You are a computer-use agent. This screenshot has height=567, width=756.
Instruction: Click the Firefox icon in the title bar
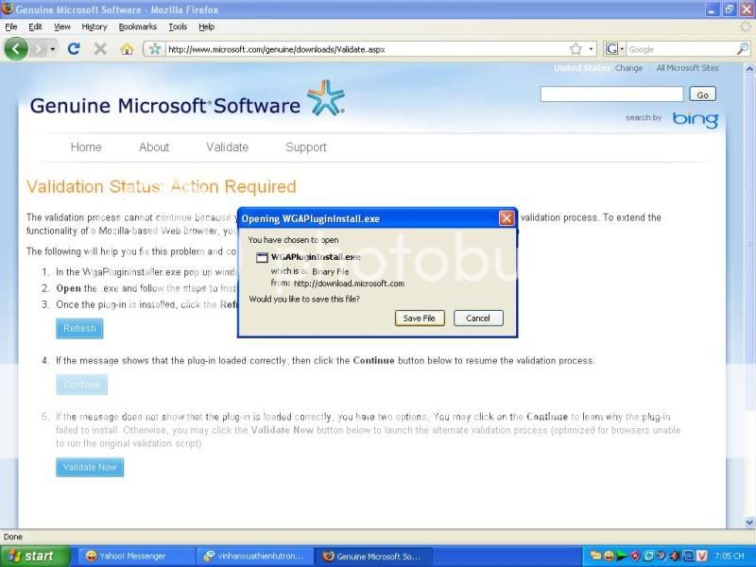pos(8,9)
